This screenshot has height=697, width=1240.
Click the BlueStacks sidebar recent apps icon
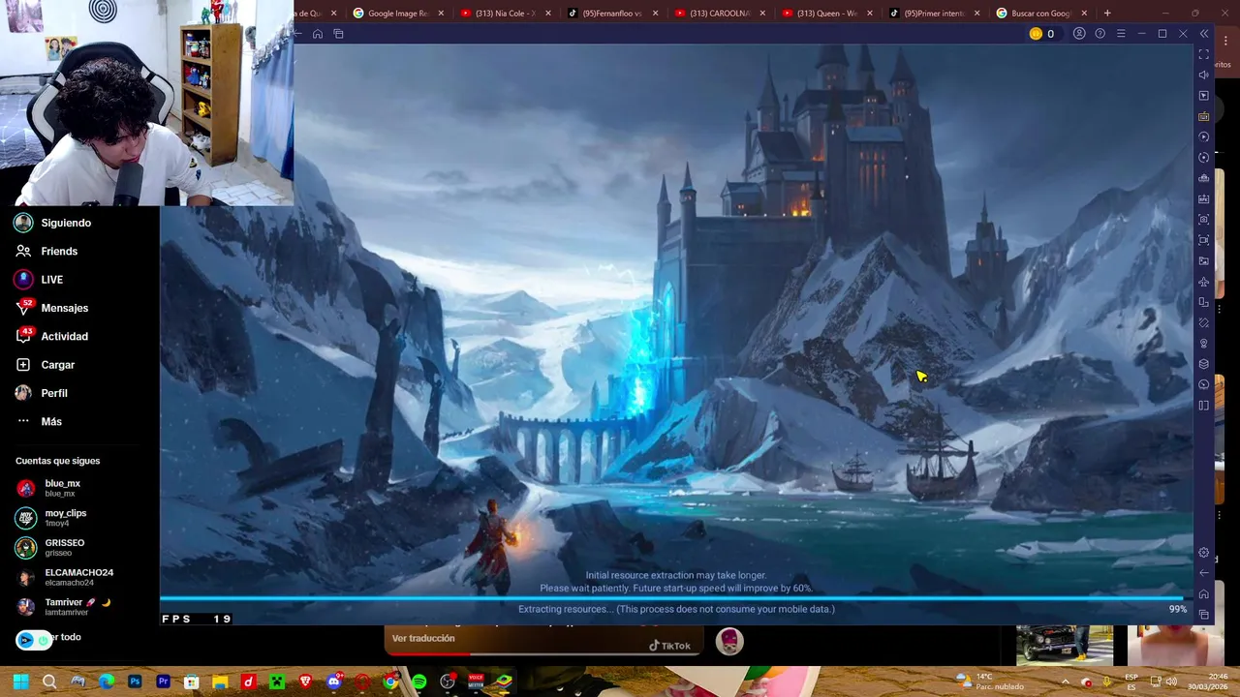[1204, 614]
